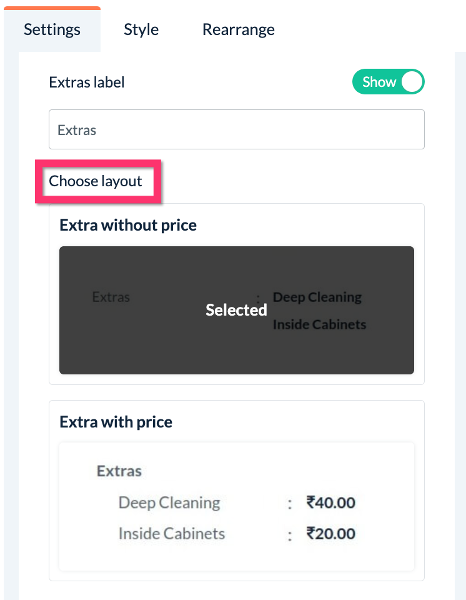Switch to the Settings tab
466x600 pixels.
52,29
